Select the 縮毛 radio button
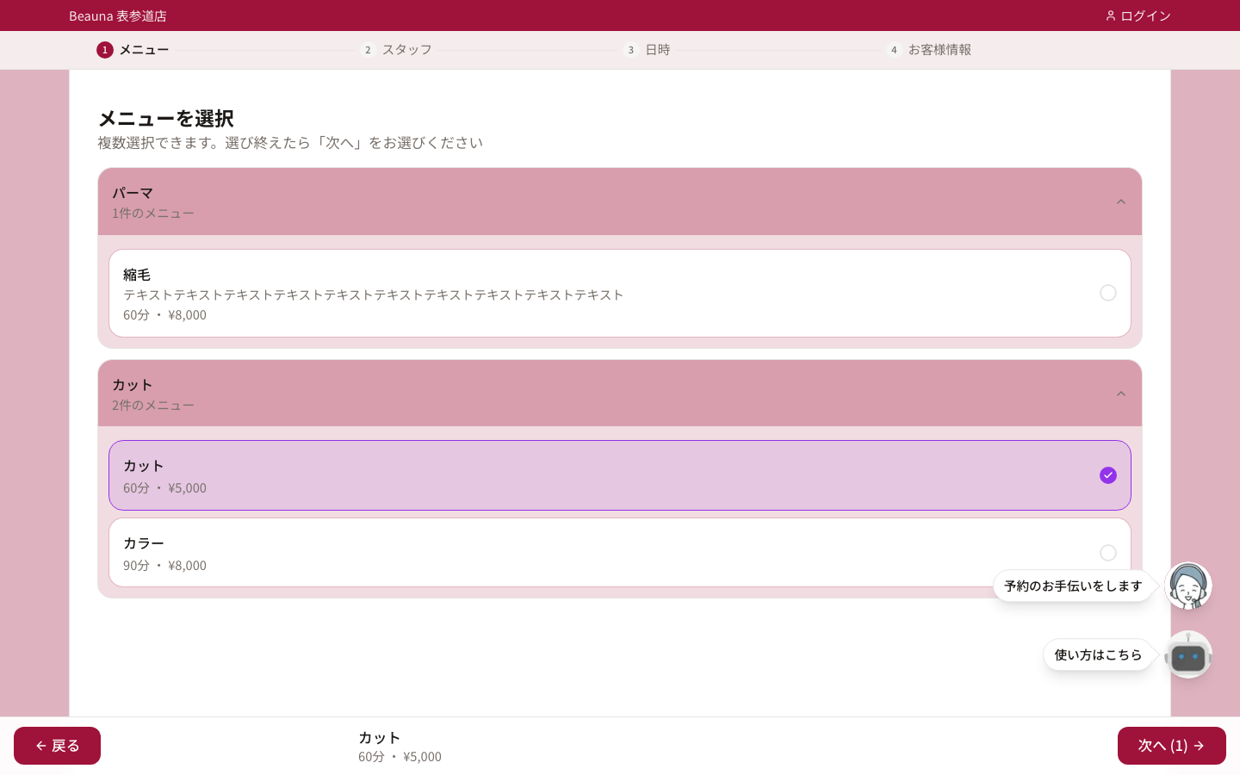Image resolution: width=1240 pixels, height=775 pixels. click(1108, 293)
